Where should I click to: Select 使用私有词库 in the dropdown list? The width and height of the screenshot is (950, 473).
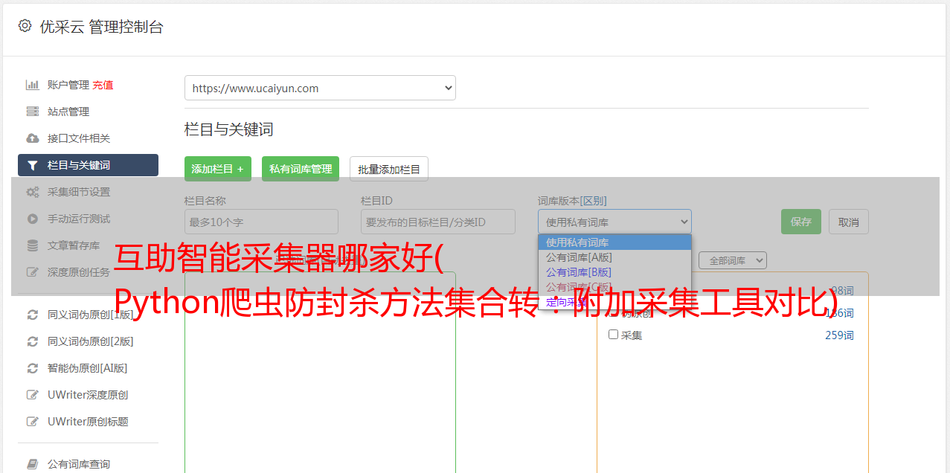point(614,242)
